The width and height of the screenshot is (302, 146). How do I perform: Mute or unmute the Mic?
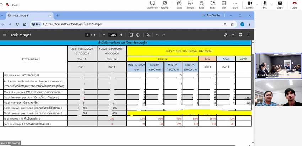tap(265, 3)
